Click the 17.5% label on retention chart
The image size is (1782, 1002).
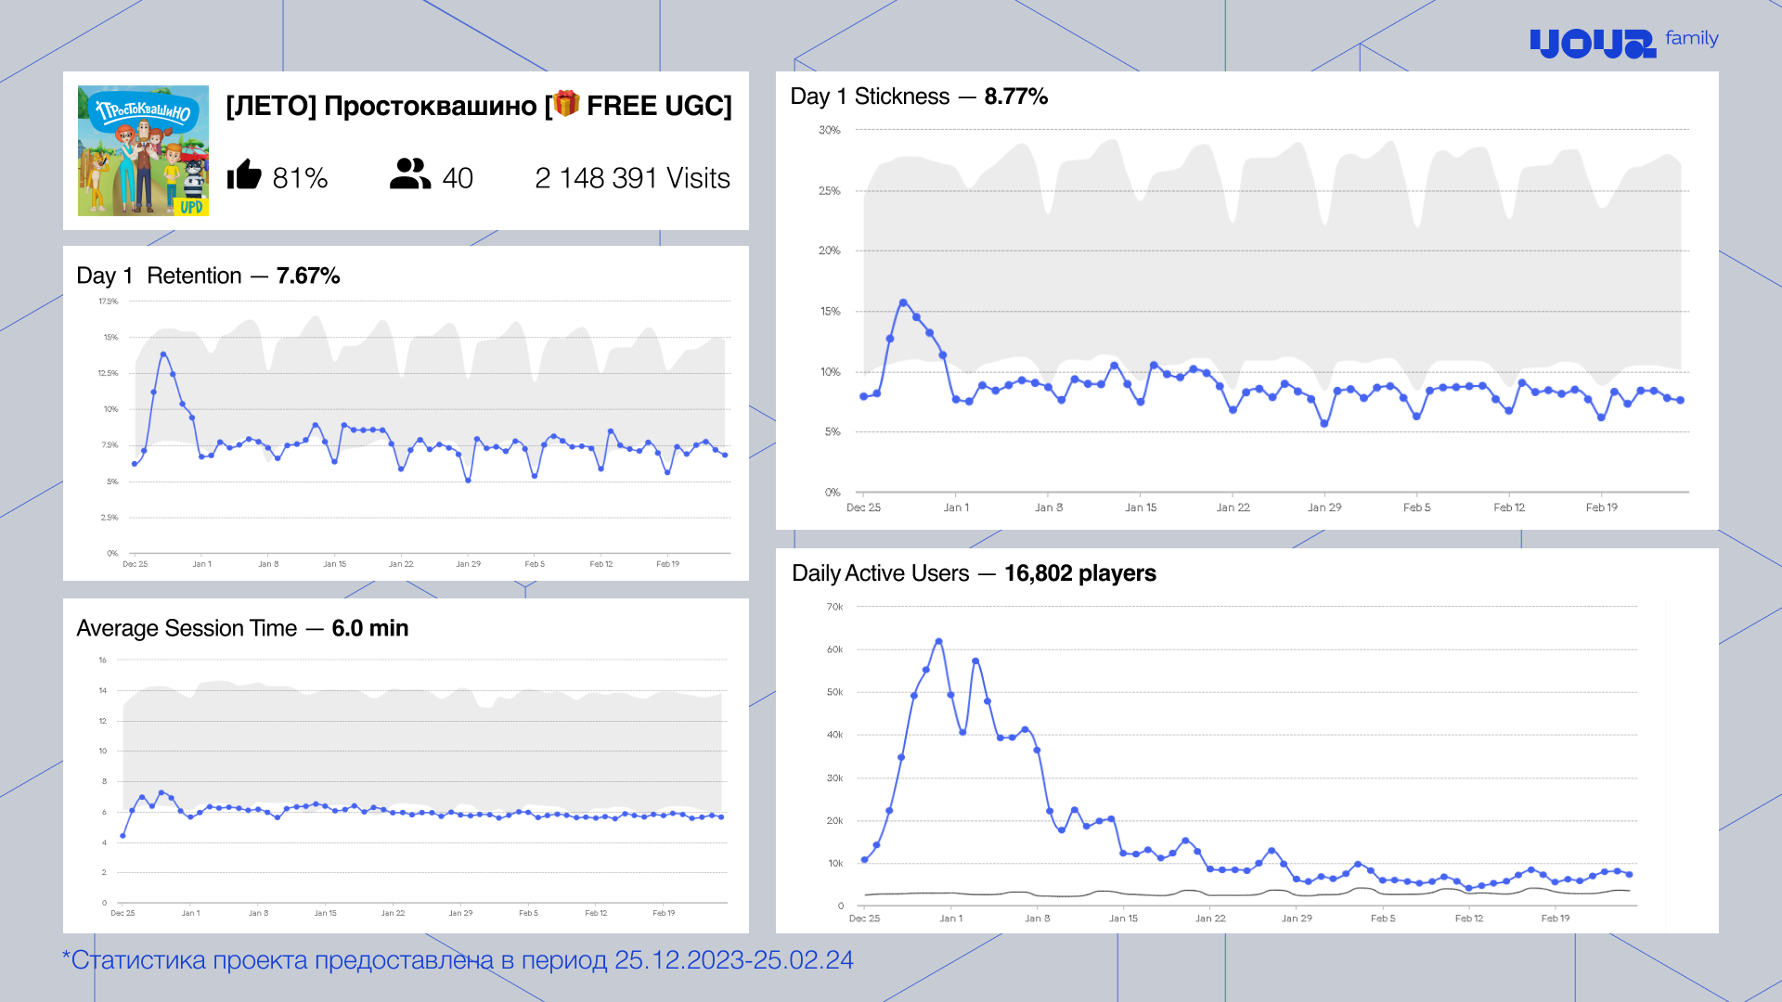point(109,302)
